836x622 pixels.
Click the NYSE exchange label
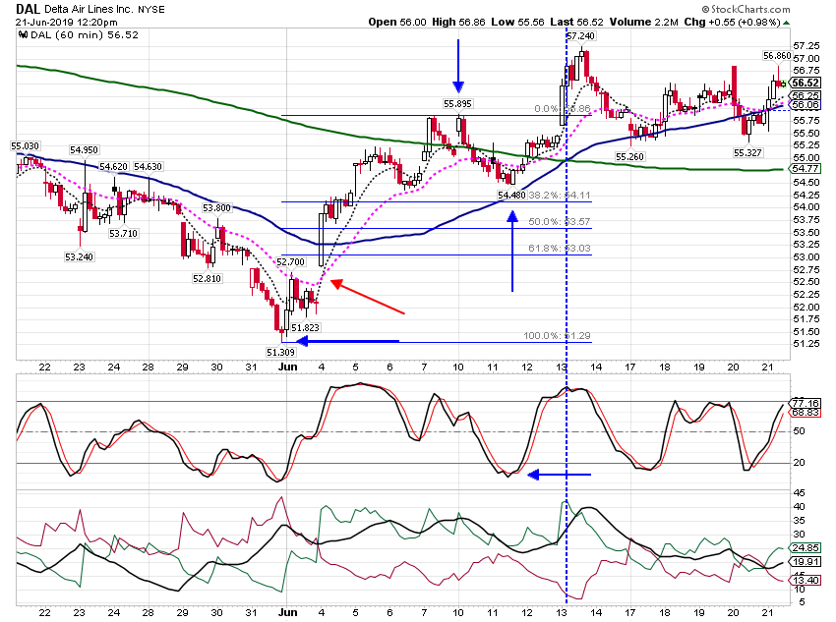coord(151,10)
